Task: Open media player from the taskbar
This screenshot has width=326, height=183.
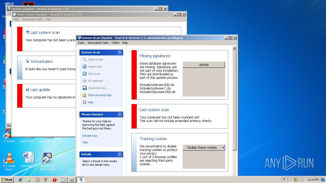Action: click(37, 180)
